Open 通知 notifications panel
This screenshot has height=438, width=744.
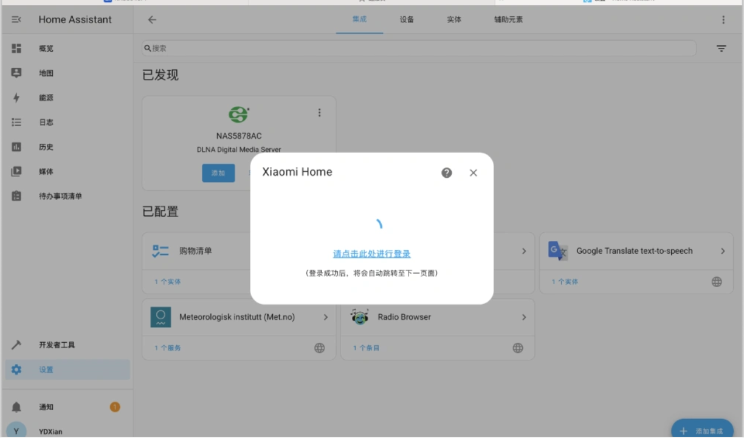point(67,407)
